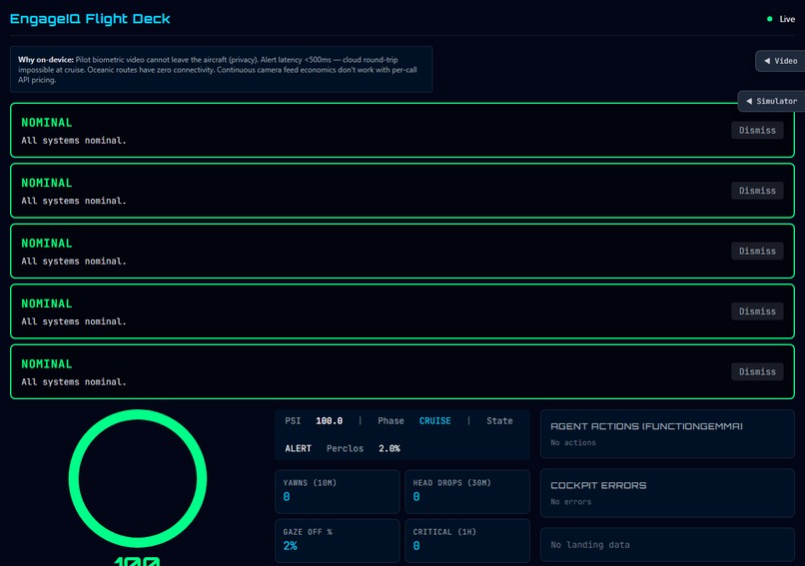805x566 pixels.
Task: Dismiss the fourth NOMINAL alert from top
Action: coord(757,311)
